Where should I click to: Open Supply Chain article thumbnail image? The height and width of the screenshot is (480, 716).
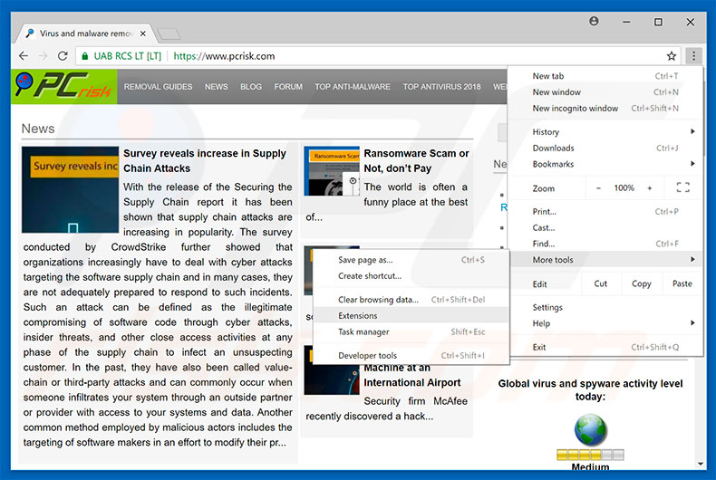pos(70,189)
